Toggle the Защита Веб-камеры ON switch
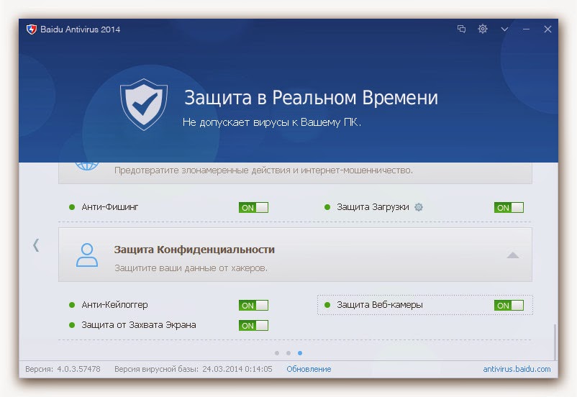The height and width of the screenshot is (397, 577). tap(509, 306)
